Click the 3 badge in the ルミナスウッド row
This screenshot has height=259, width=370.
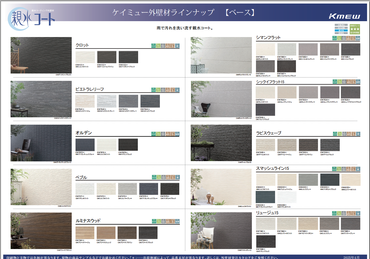(x=173, y=221)
